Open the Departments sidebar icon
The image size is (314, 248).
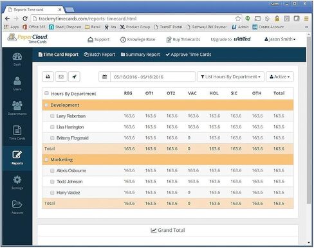coord(17,108)
